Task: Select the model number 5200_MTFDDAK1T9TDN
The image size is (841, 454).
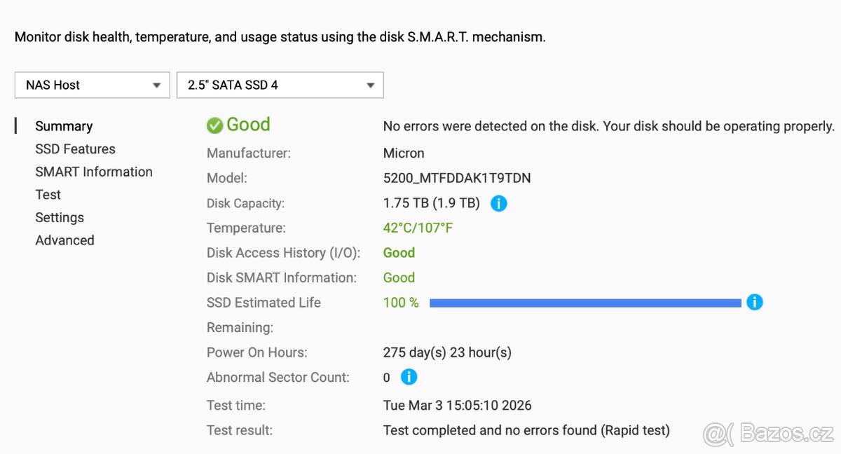Action: pyautogui.click(x=457, y=178)
